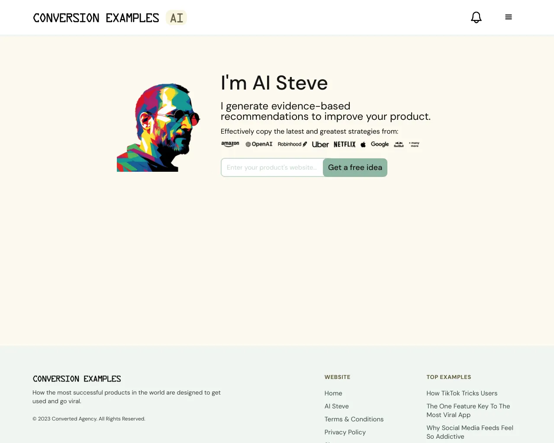Click the Uber logo

click(320, 144)
